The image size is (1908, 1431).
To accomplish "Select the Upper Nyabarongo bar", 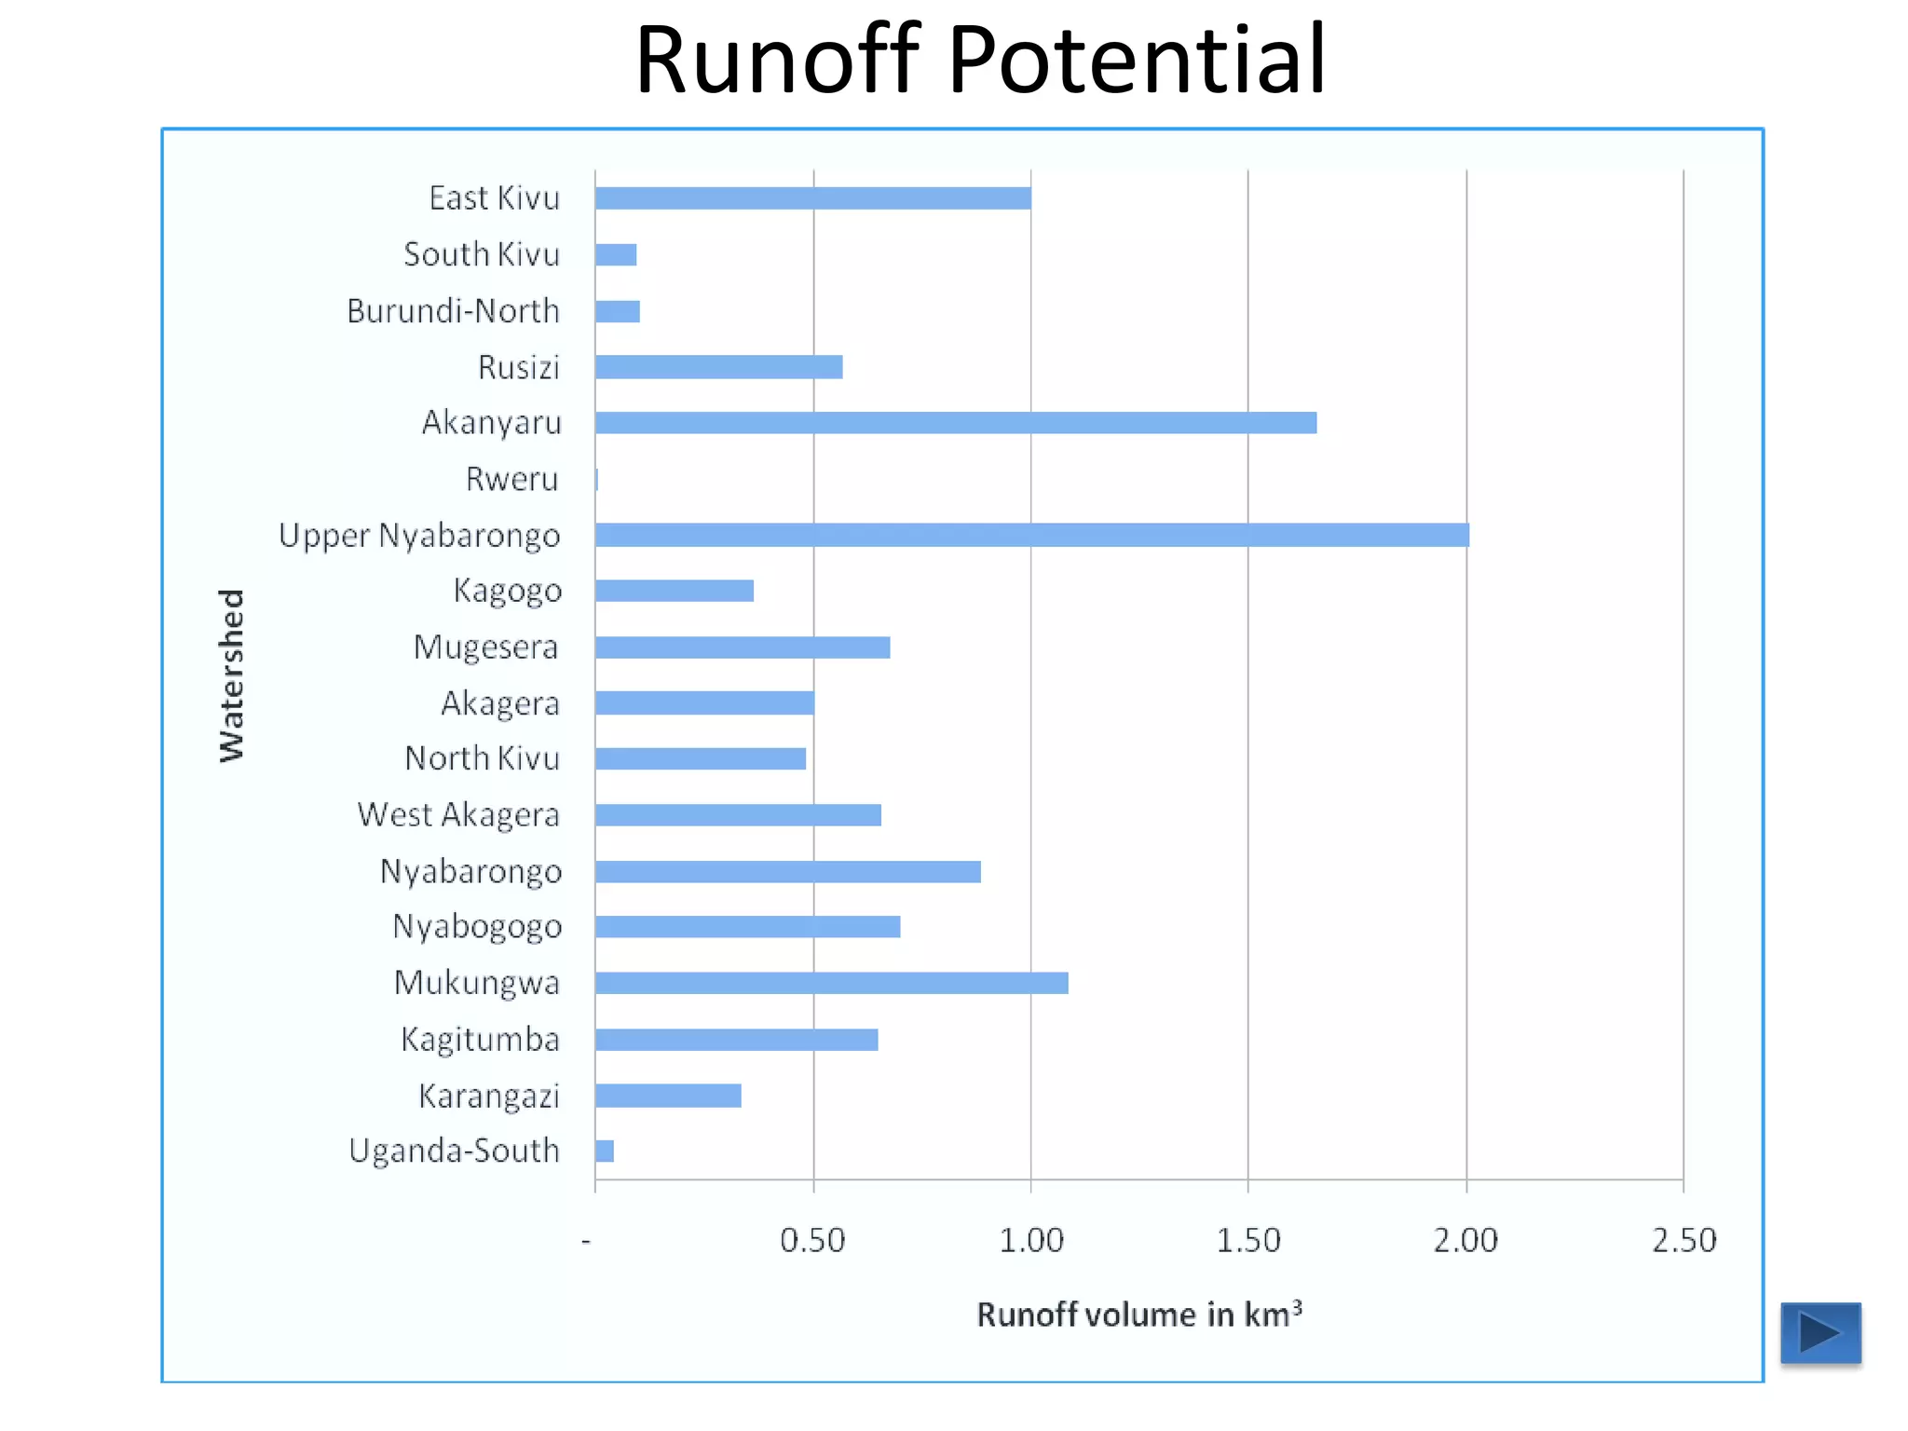I will pyautogui.click(x=1031, y=535).
